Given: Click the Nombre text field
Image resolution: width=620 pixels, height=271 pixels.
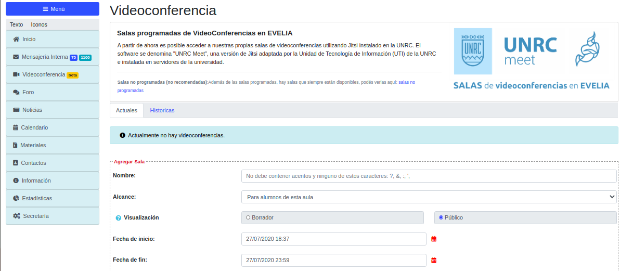Looking at the screenshot, I should pyautogui.click(x=429, y=176).
